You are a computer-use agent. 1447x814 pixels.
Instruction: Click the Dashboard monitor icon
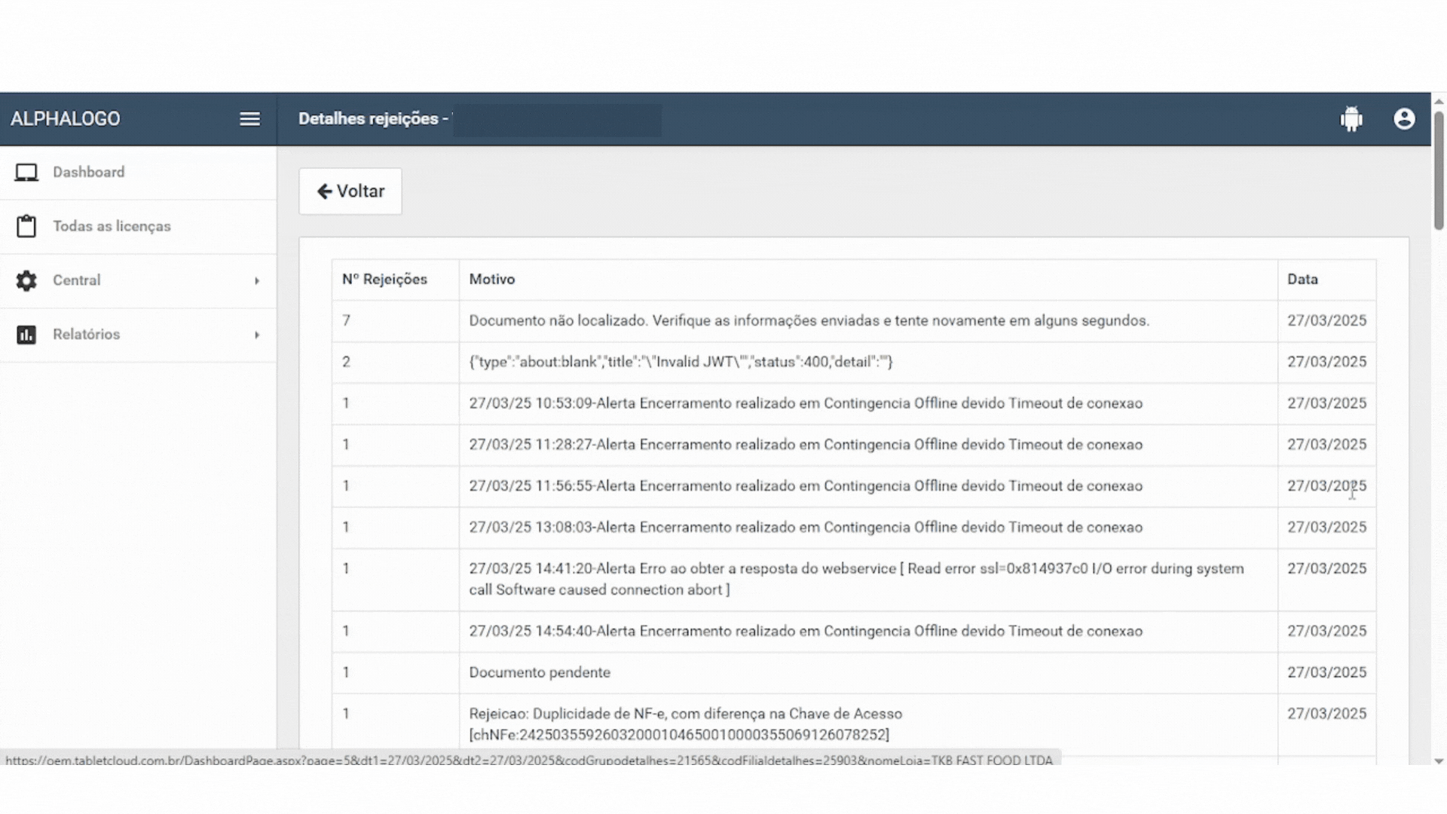point(26,173)
